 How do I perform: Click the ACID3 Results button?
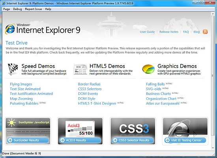click(80, 140)
